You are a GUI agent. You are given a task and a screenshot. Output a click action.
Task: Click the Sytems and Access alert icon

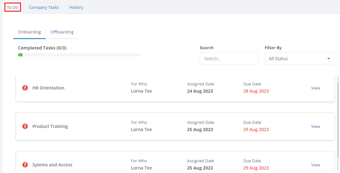tap(25, 165)
